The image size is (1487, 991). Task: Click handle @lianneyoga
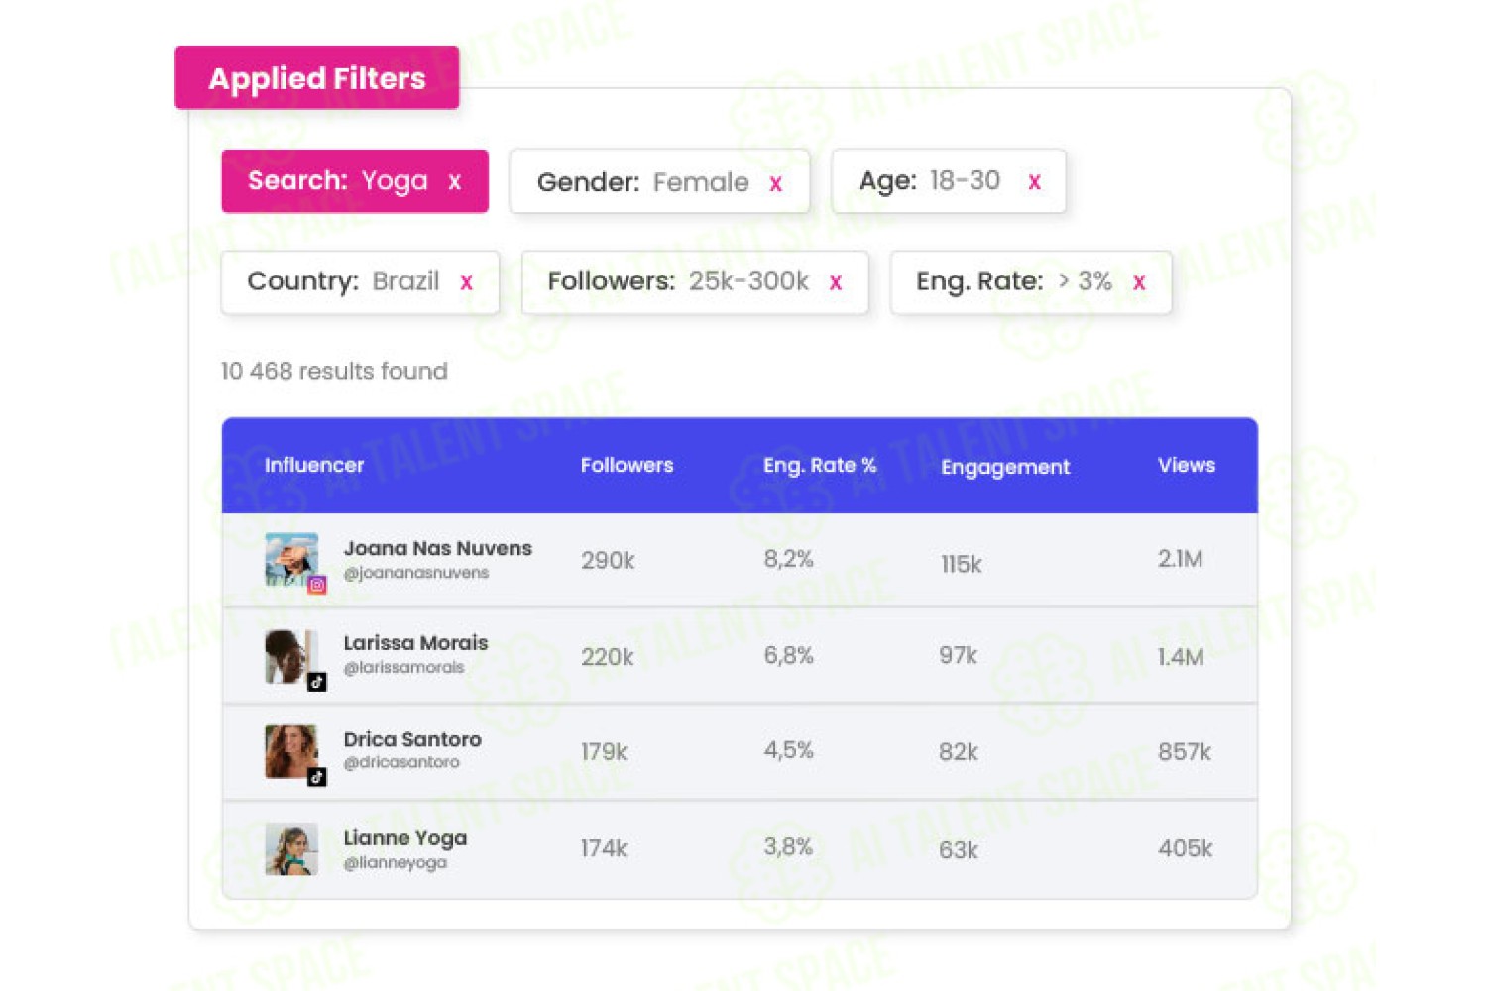(x=395, y=862)
